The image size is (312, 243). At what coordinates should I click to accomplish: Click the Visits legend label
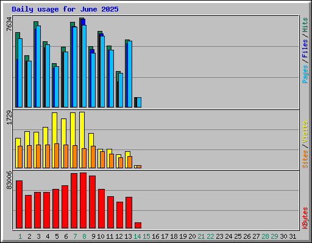tap(305, 132)
